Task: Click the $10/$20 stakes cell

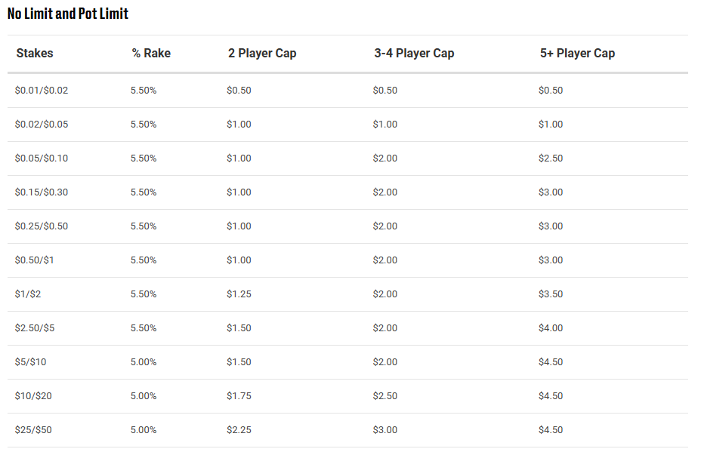Action: 33,396
